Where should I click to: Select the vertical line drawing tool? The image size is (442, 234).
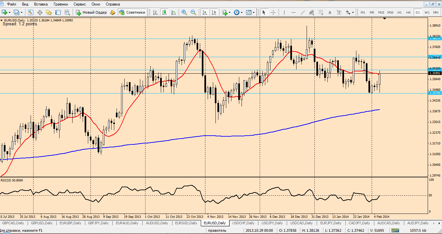[284, 12]
